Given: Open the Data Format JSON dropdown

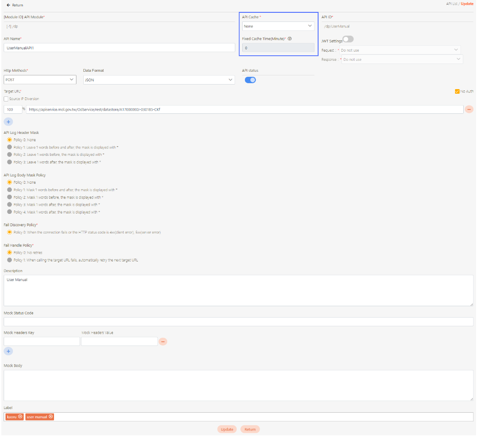Looking at the screenshot, I should coord(158,80).
